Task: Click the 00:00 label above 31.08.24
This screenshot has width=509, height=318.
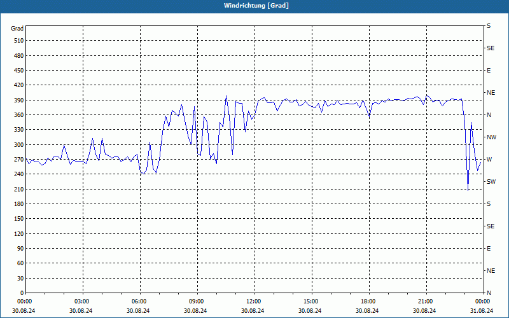Action: pos(482,301)
